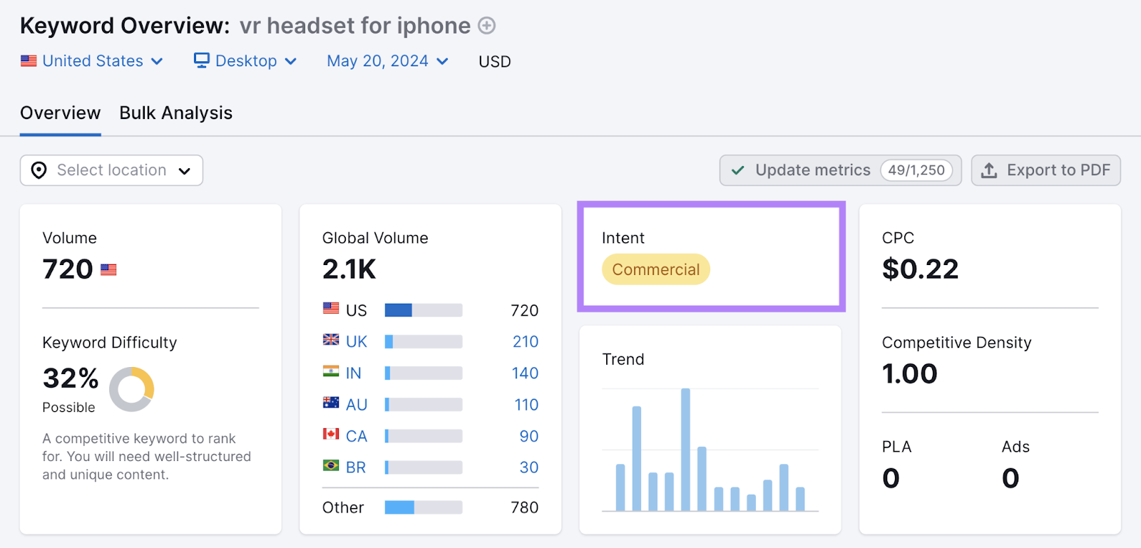Image resolution: width=1141 pixels, height=548 pixels.
Task: Click the Commercial intent badge
Action: (x=655, y=269)
